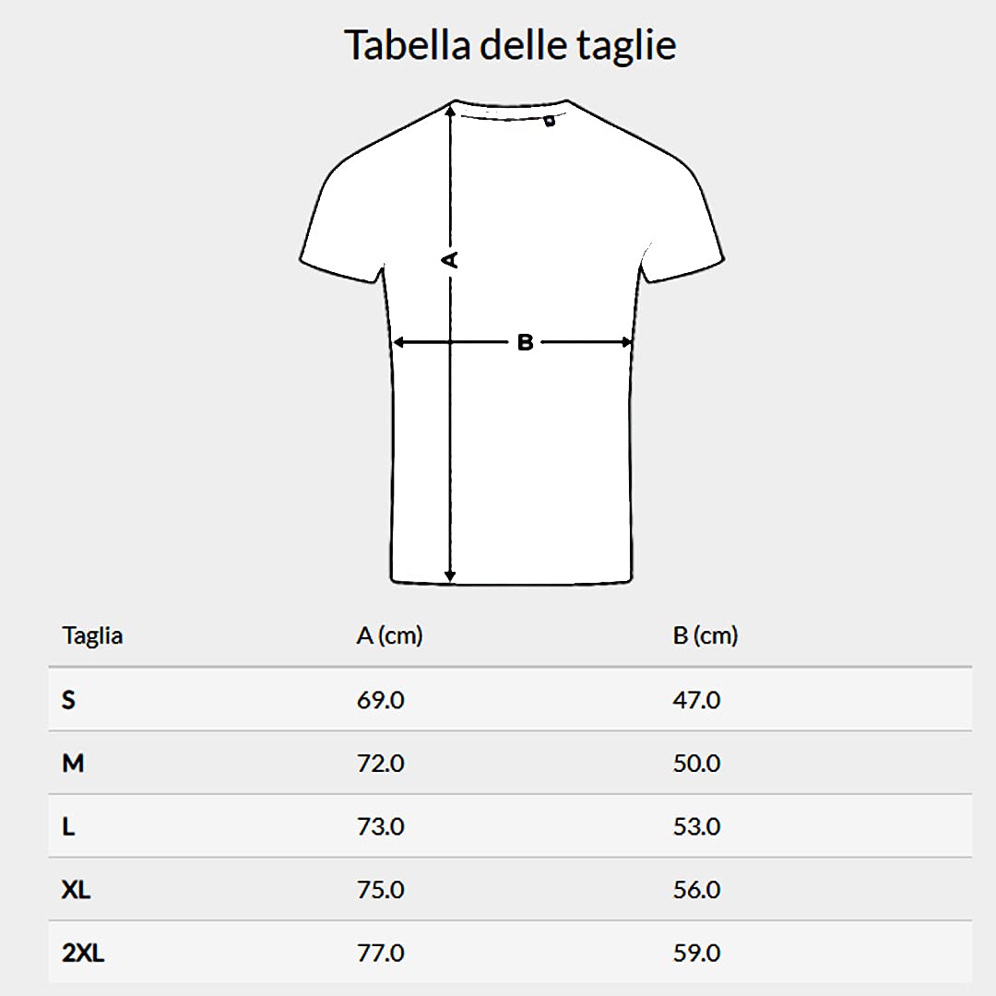Click the 69.0 length value for size S
Image resolution: width=996 pixels, height=996 pixels.
[380, 700]
